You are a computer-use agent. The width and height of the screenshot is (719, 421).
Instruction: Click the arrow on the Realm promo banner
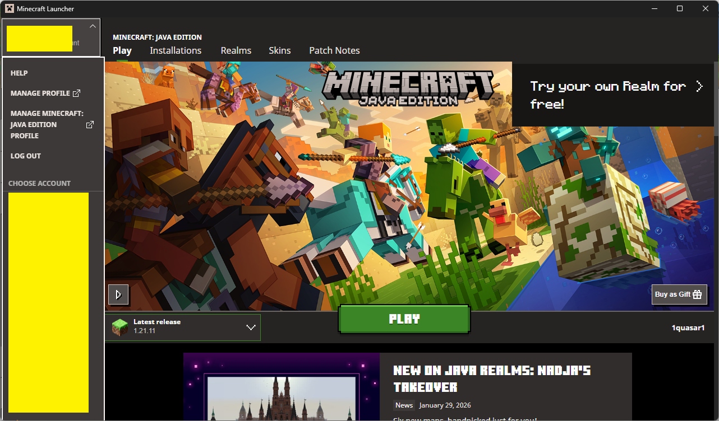[699, 86]
